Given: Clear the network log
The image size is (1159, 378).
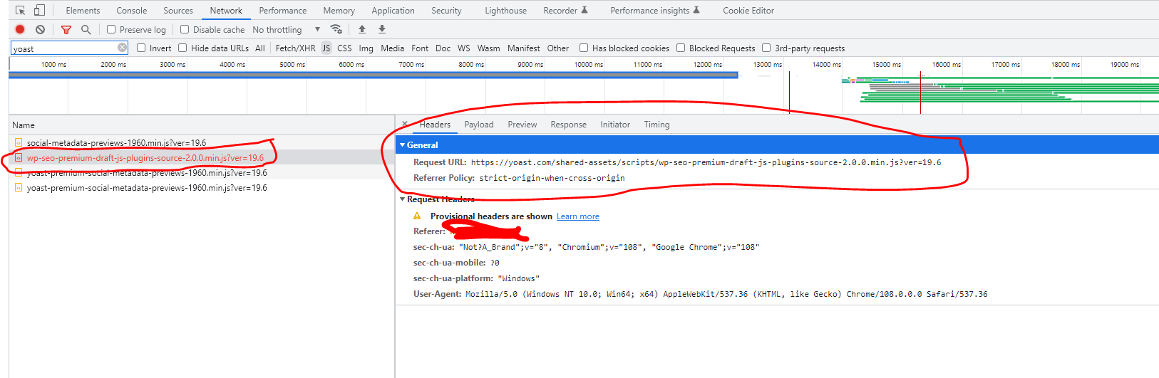Looking at the screenshot, I should (41, 29).
